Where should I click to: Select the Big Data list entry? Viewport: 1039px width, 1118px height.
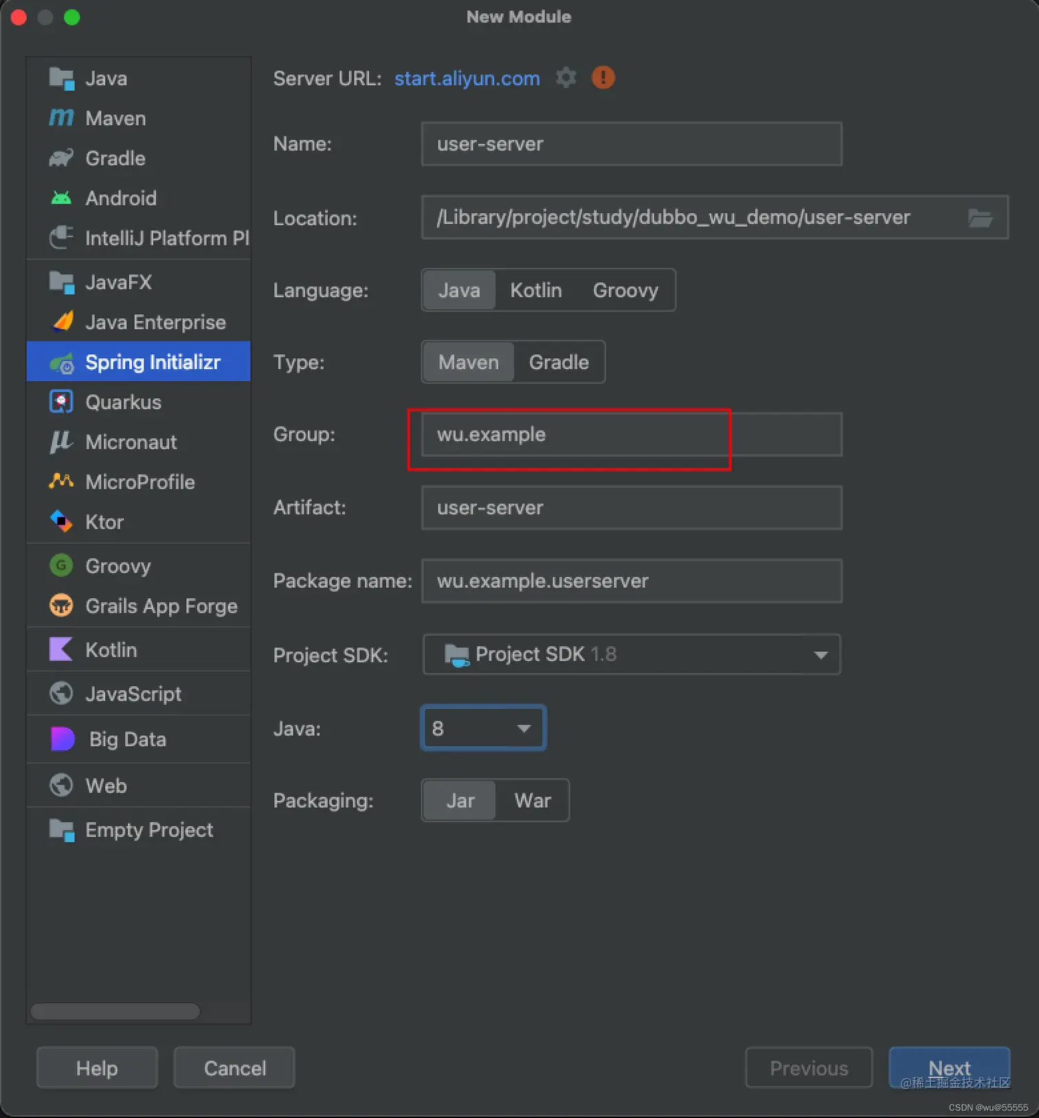point(138,739)
